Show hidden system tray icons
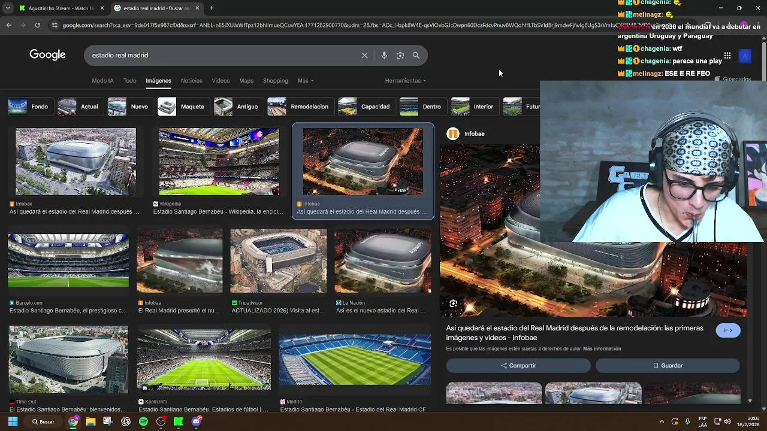 click(662, 421)
